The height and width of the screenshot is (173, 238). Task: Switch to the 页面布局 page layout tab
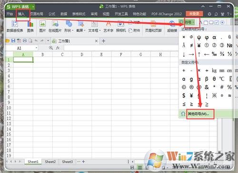click(37, 14)
